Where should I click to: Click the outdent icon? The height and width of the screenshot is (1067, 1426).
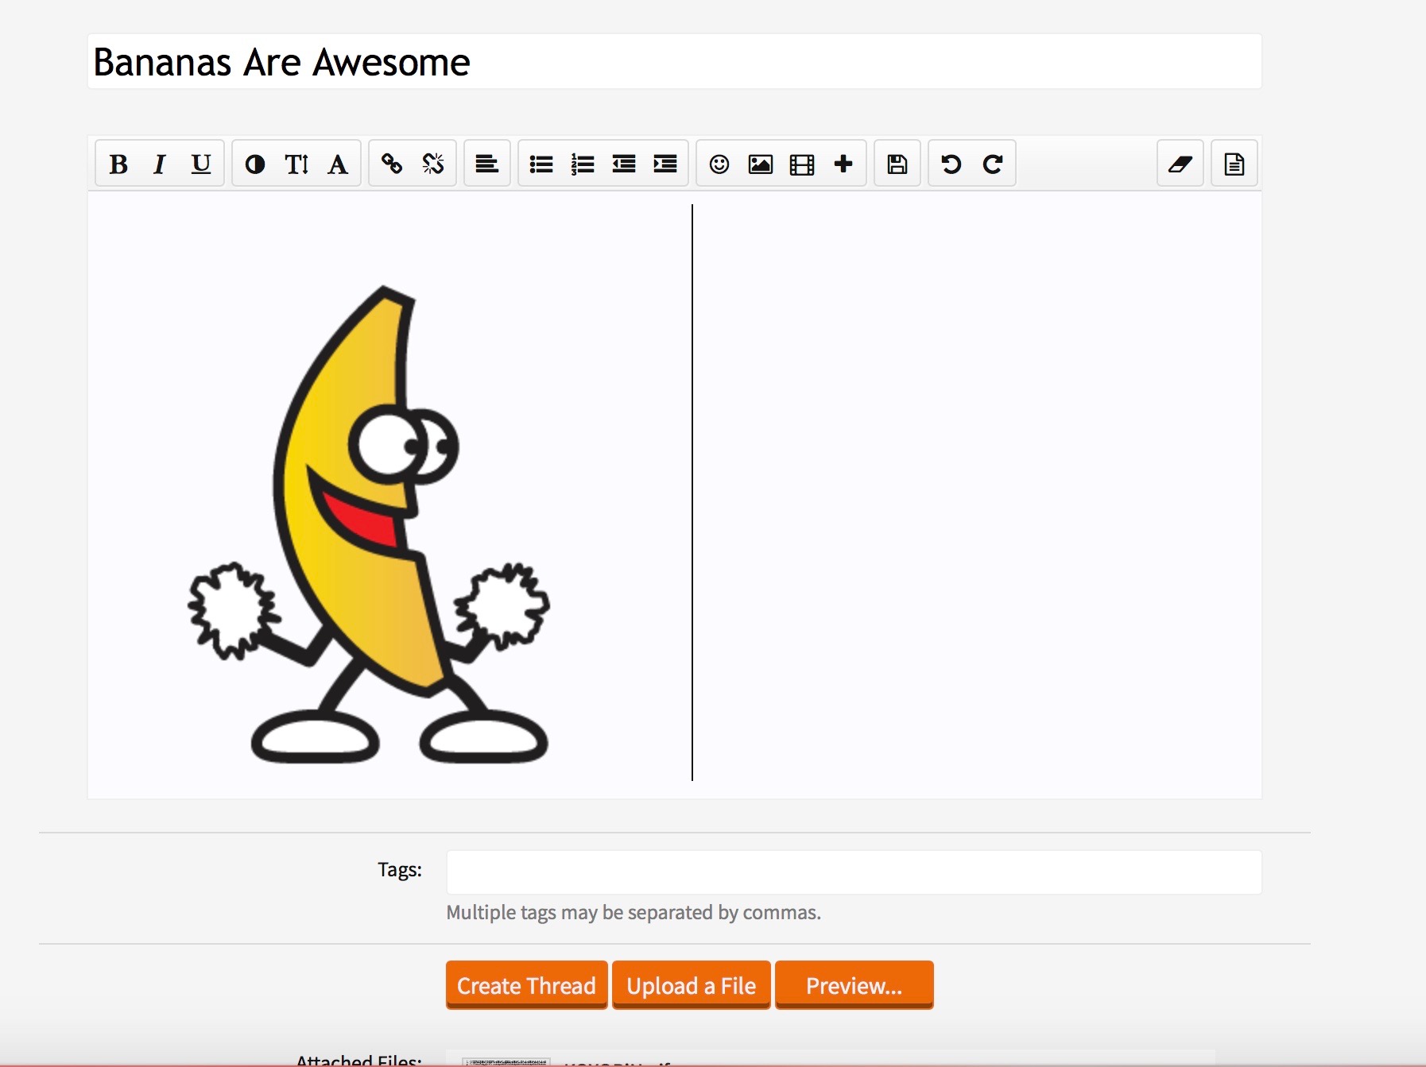[x=624, y=164]
